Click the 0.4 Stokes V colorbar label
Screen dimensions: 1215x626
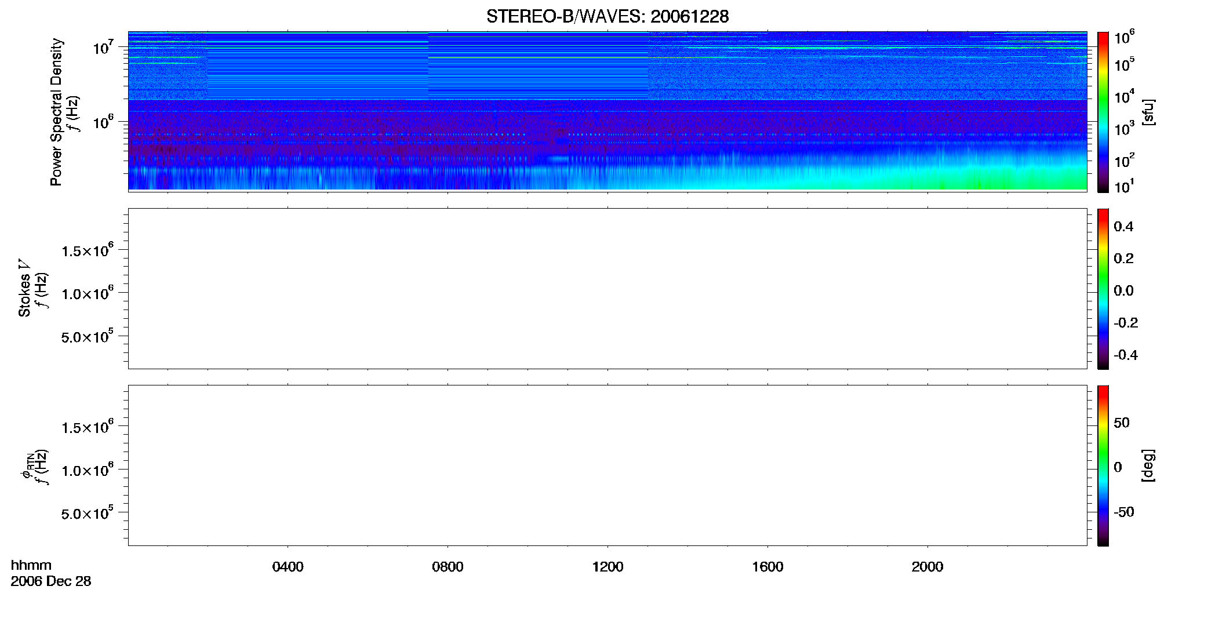tap(1123, 227)
